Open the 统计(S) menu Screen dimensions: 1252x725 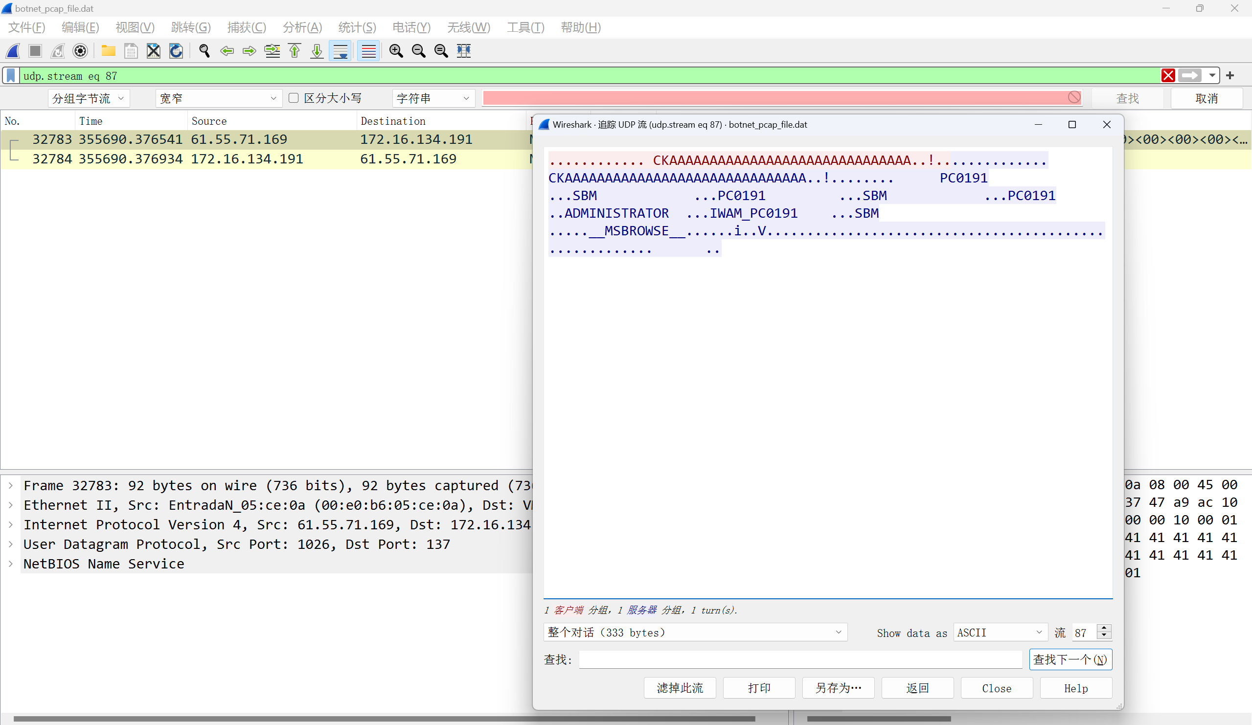point(357,27)
